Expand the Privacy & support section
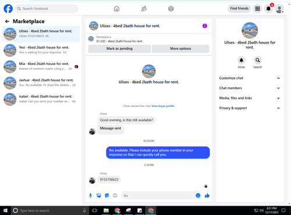The width and height of the screenshot is (291, 215). pyautogui.click(x=250, y=108)
